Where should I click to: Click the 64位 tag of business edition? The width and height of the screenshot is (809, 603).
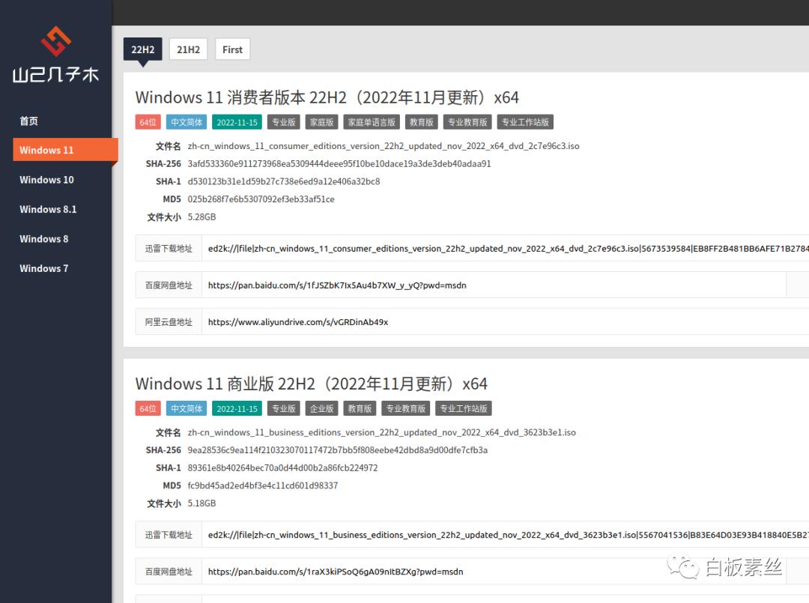148,408
